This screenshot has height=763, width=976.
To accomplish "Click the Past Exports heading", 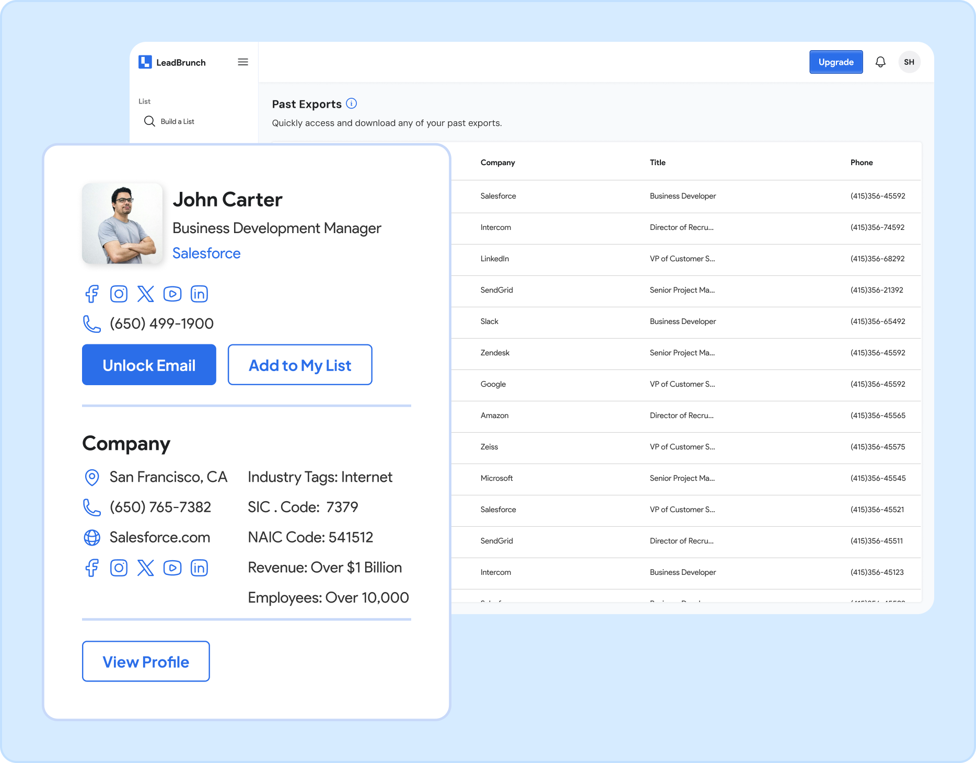I will (307, 104).
